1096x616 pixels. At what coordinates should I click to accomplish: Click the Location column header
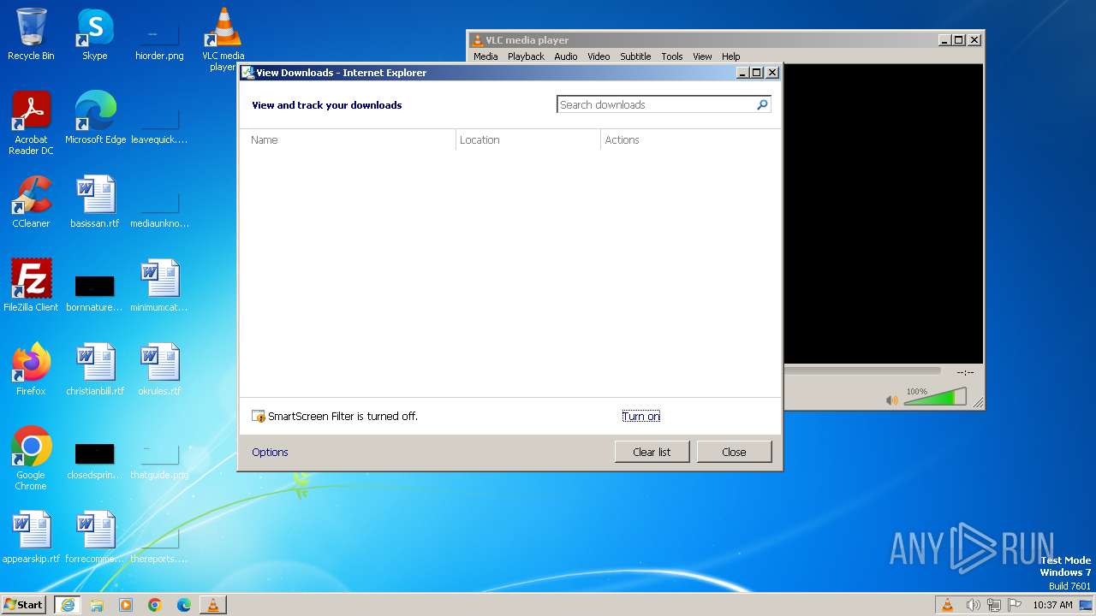point(527,139)
